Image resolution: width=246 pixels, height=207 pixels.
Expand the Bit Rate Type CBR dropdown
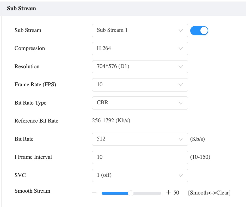(x=140, y=103)
